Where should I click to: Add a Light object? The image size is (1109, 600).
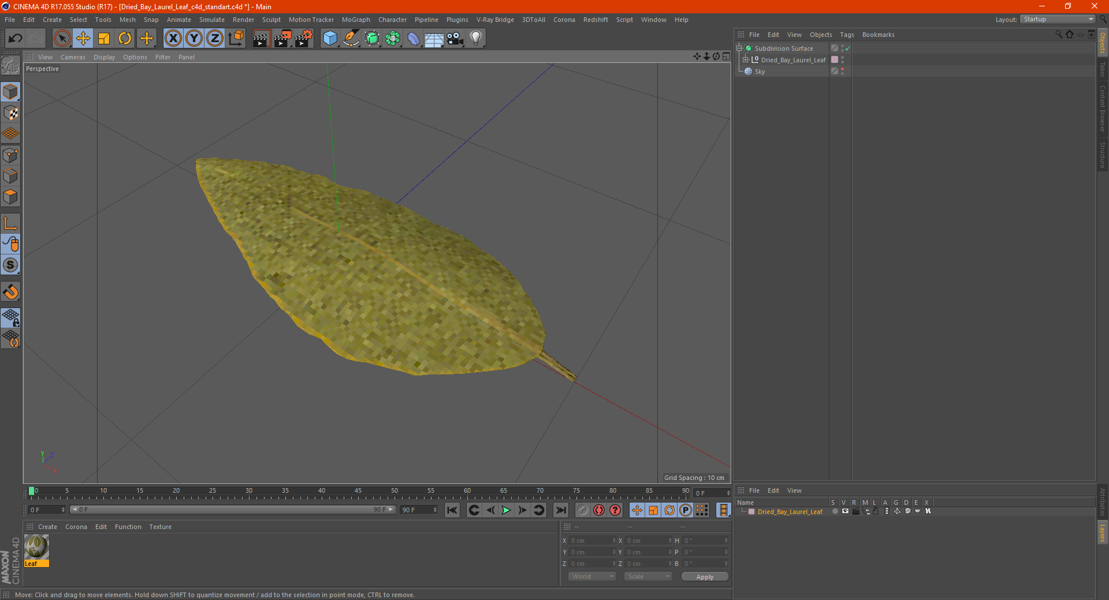coord(475,39)
